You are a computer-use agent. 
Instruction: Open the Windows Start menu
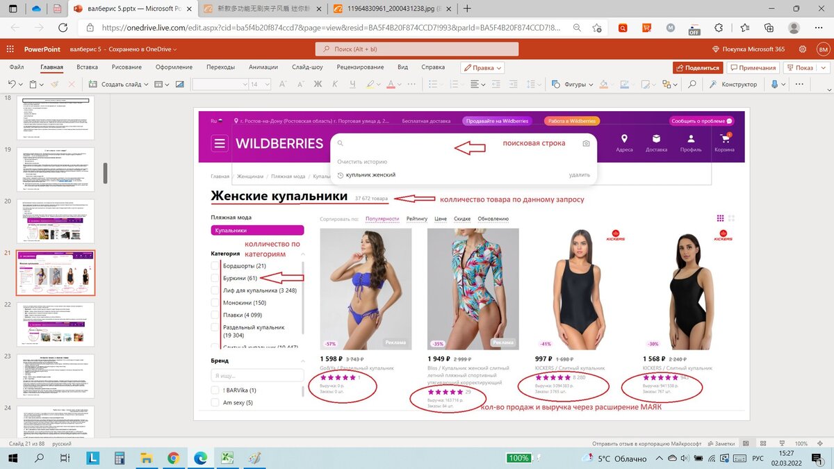click(x=12, y=458)
